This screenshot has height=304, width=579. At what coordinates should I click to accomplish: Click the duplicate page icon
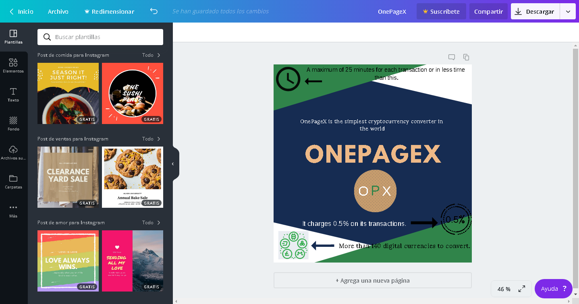pyautogui.click(x=466, y=57)
